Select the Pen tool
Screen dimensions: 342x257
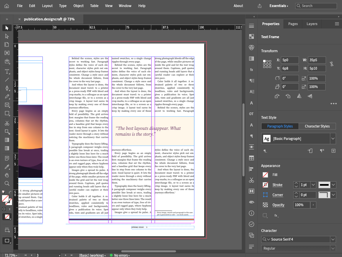(7, 88)
